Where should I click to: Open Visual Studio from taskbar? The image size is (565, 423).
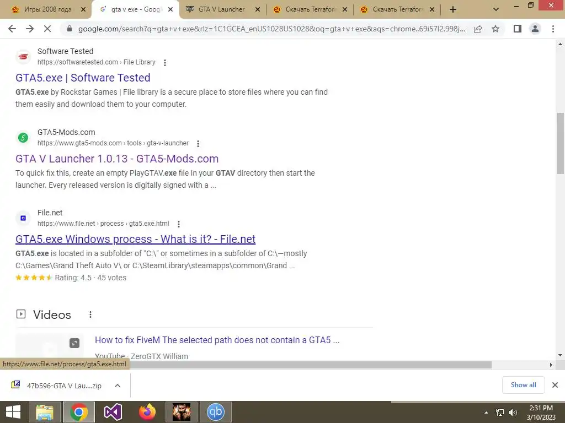(113, 412)
